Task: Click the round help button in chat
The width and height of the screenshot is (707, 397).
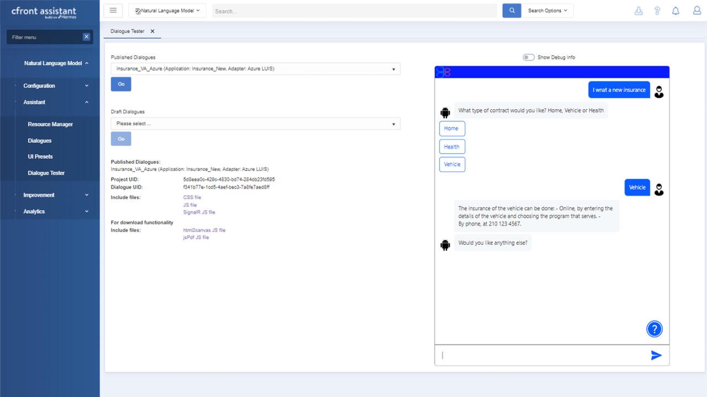Action: 655,329
